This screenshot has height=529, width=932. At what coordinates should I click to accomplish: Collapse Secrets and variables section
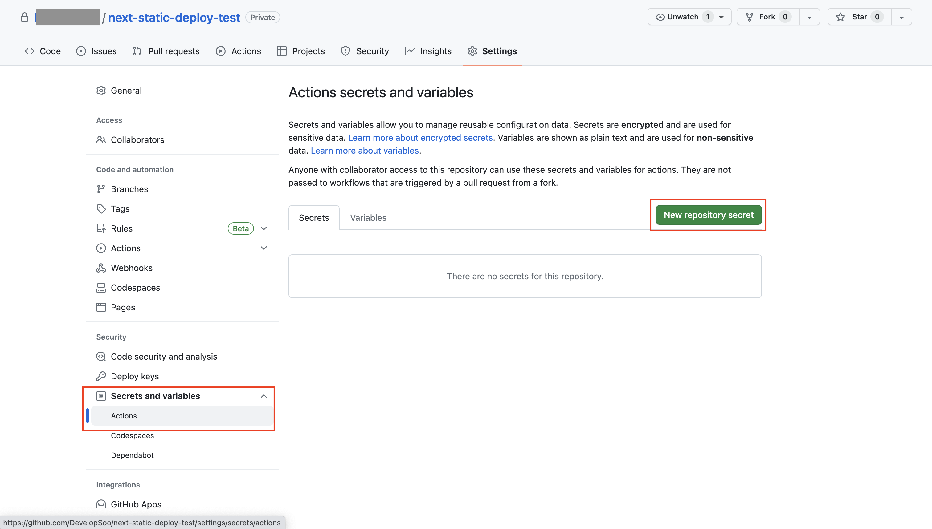click(264, 396)
